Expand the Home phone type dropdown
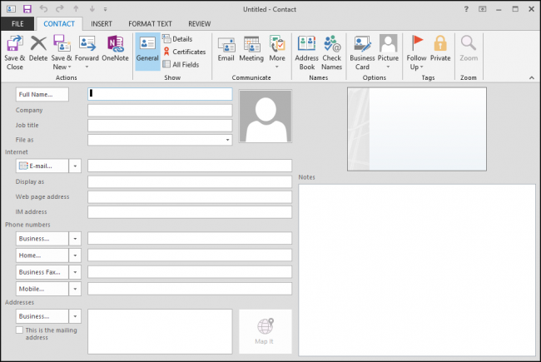Image resolution: width=541 pixels, height=362 pixels. [x=75, y=255]
